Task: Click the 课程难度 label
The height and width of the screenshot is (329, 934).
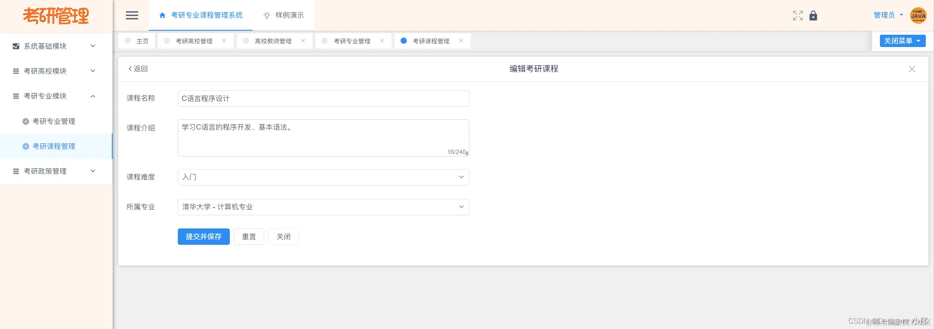Action: [x=141, y=177]
